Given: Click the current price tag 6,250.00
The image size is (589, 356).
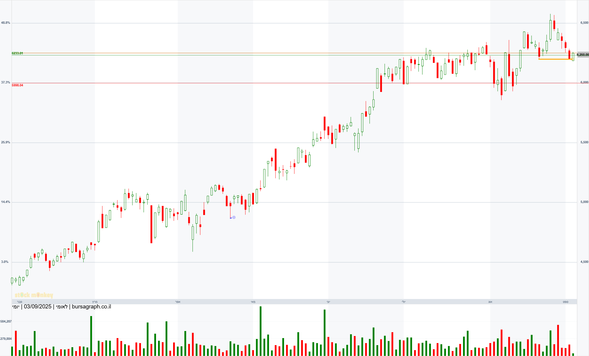Looking at the screenshot, I should click(583, 55).
